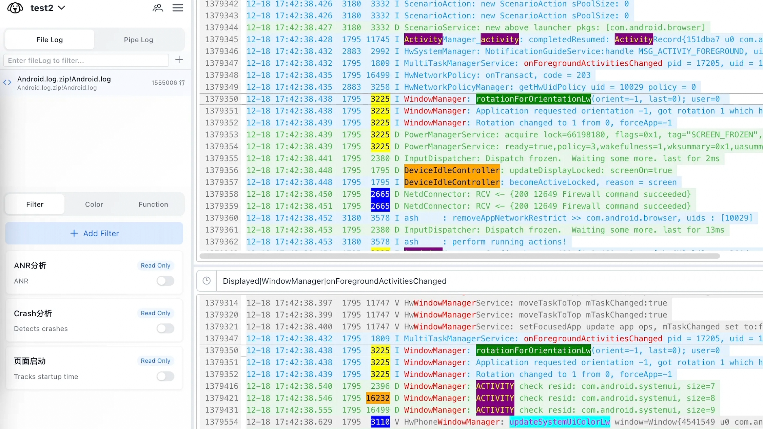Click yellow 3225 thread id on line 1379353
The height and width of the screenshot is (429, 763).
pyautogui.click(x=380, y=135)
